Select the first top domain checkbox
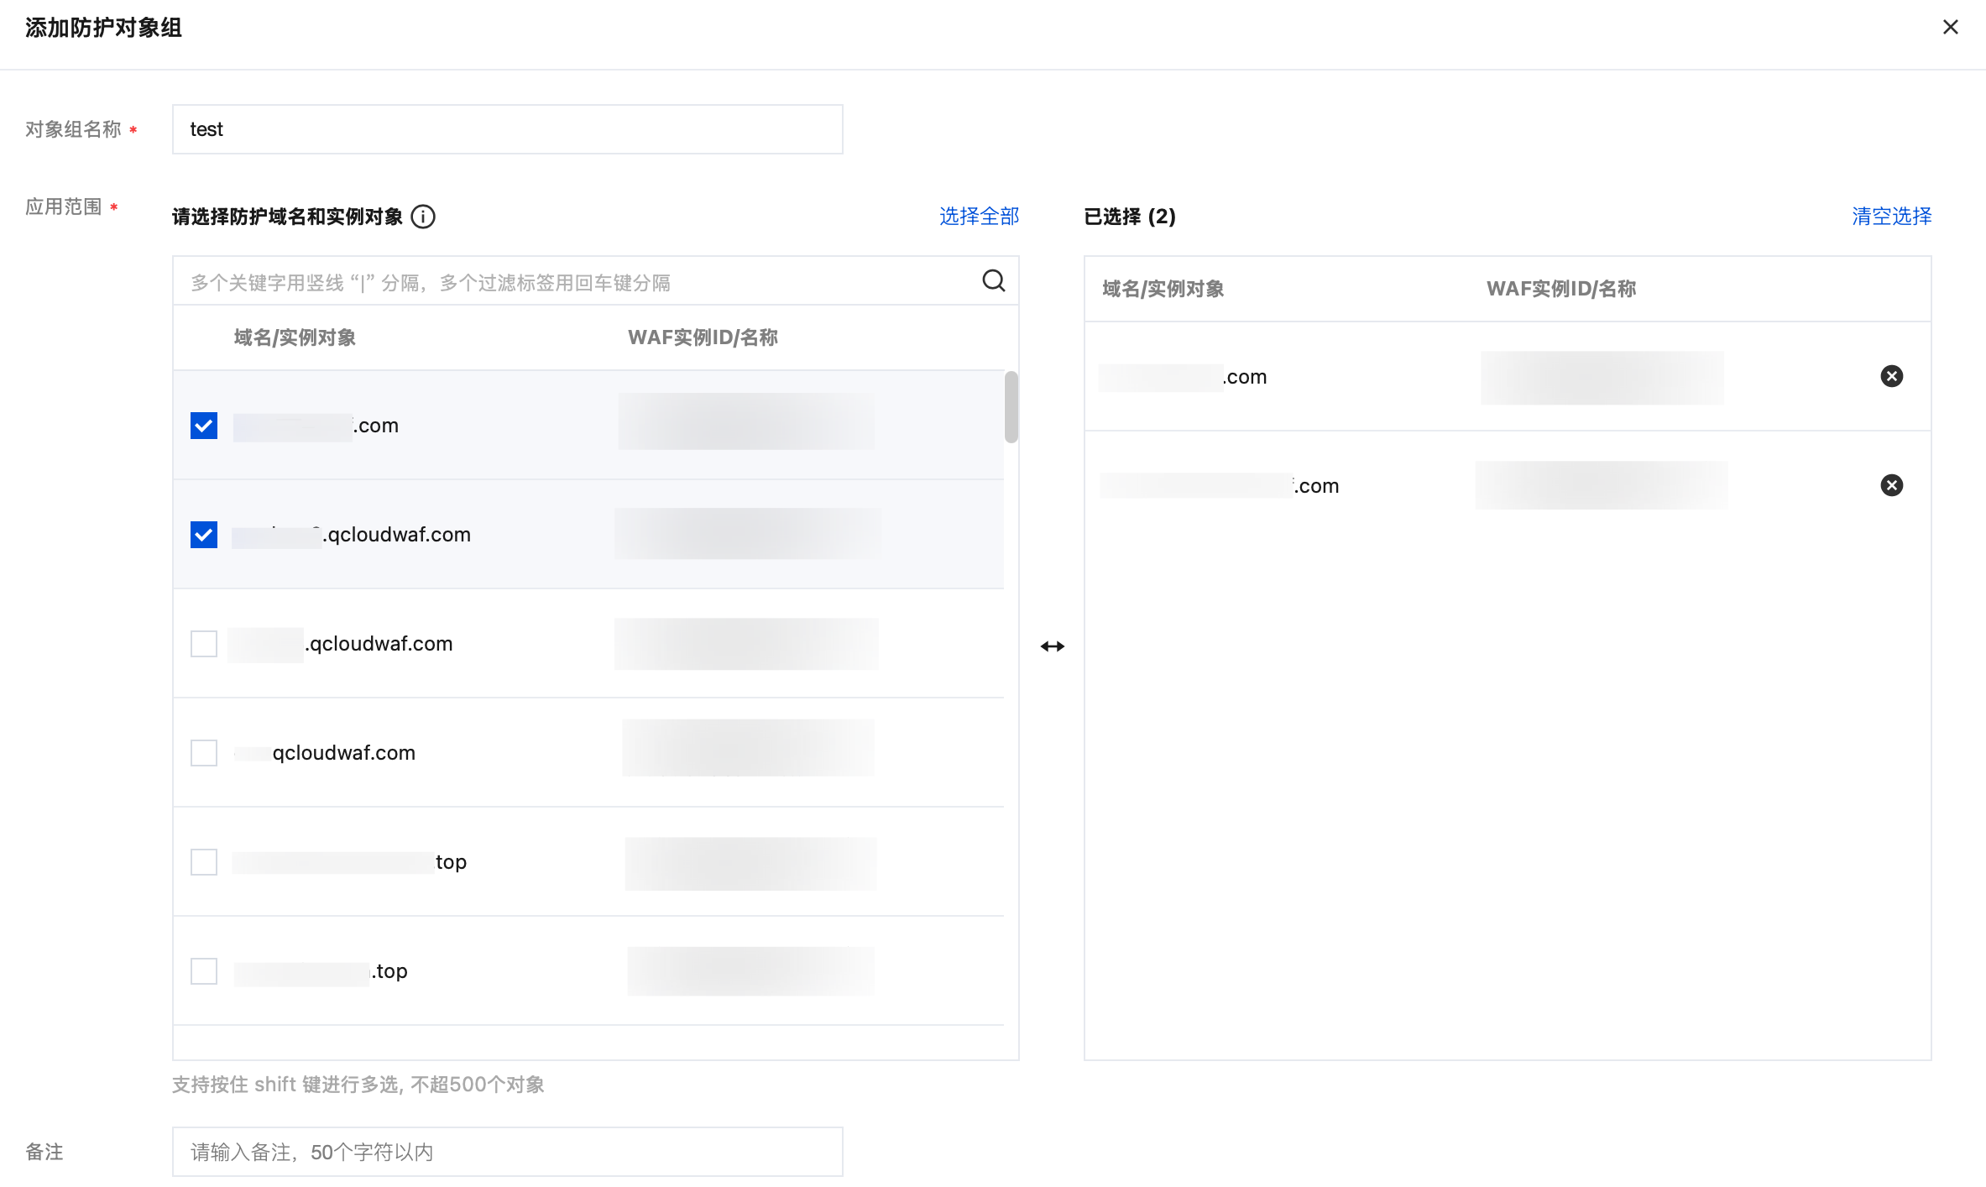1986x1187 pixels. click(204, 862)
